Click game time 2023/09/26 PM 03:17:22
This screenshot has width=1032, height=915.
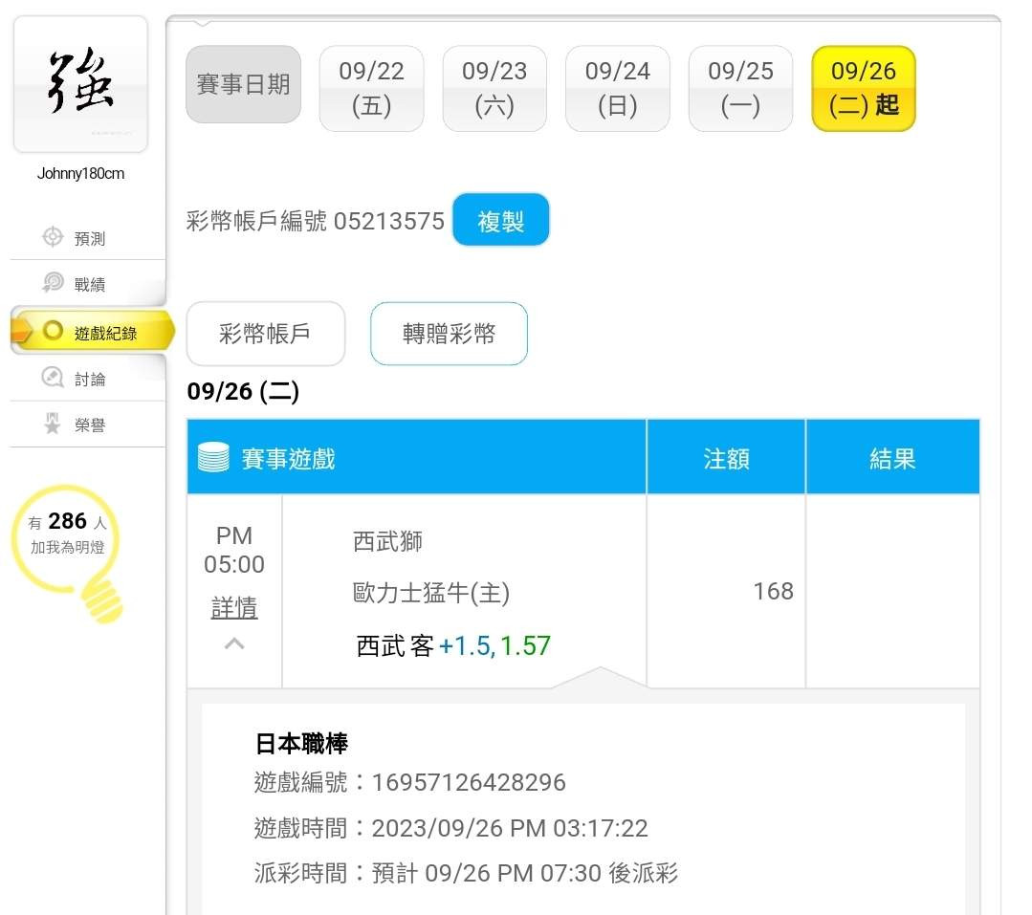tap(510, 827)
